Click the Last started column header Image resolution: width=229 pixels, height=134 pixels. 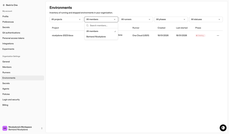pos(182,28)
